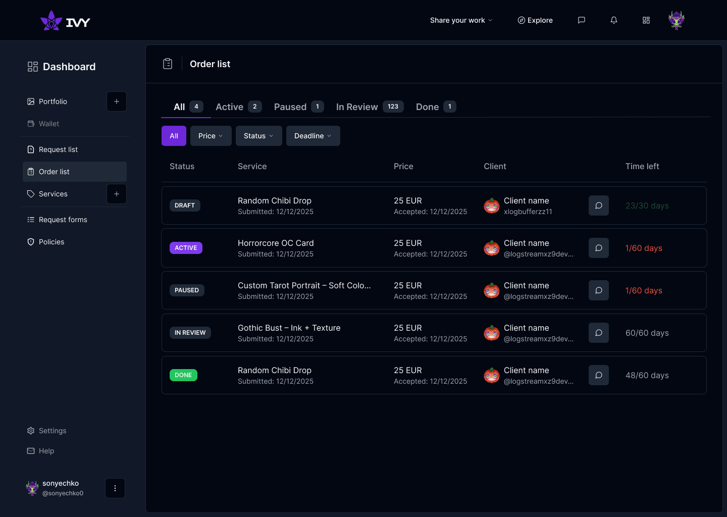Click the 60/60 days time left
727x517 pixels.
click(x=647, y=333)
